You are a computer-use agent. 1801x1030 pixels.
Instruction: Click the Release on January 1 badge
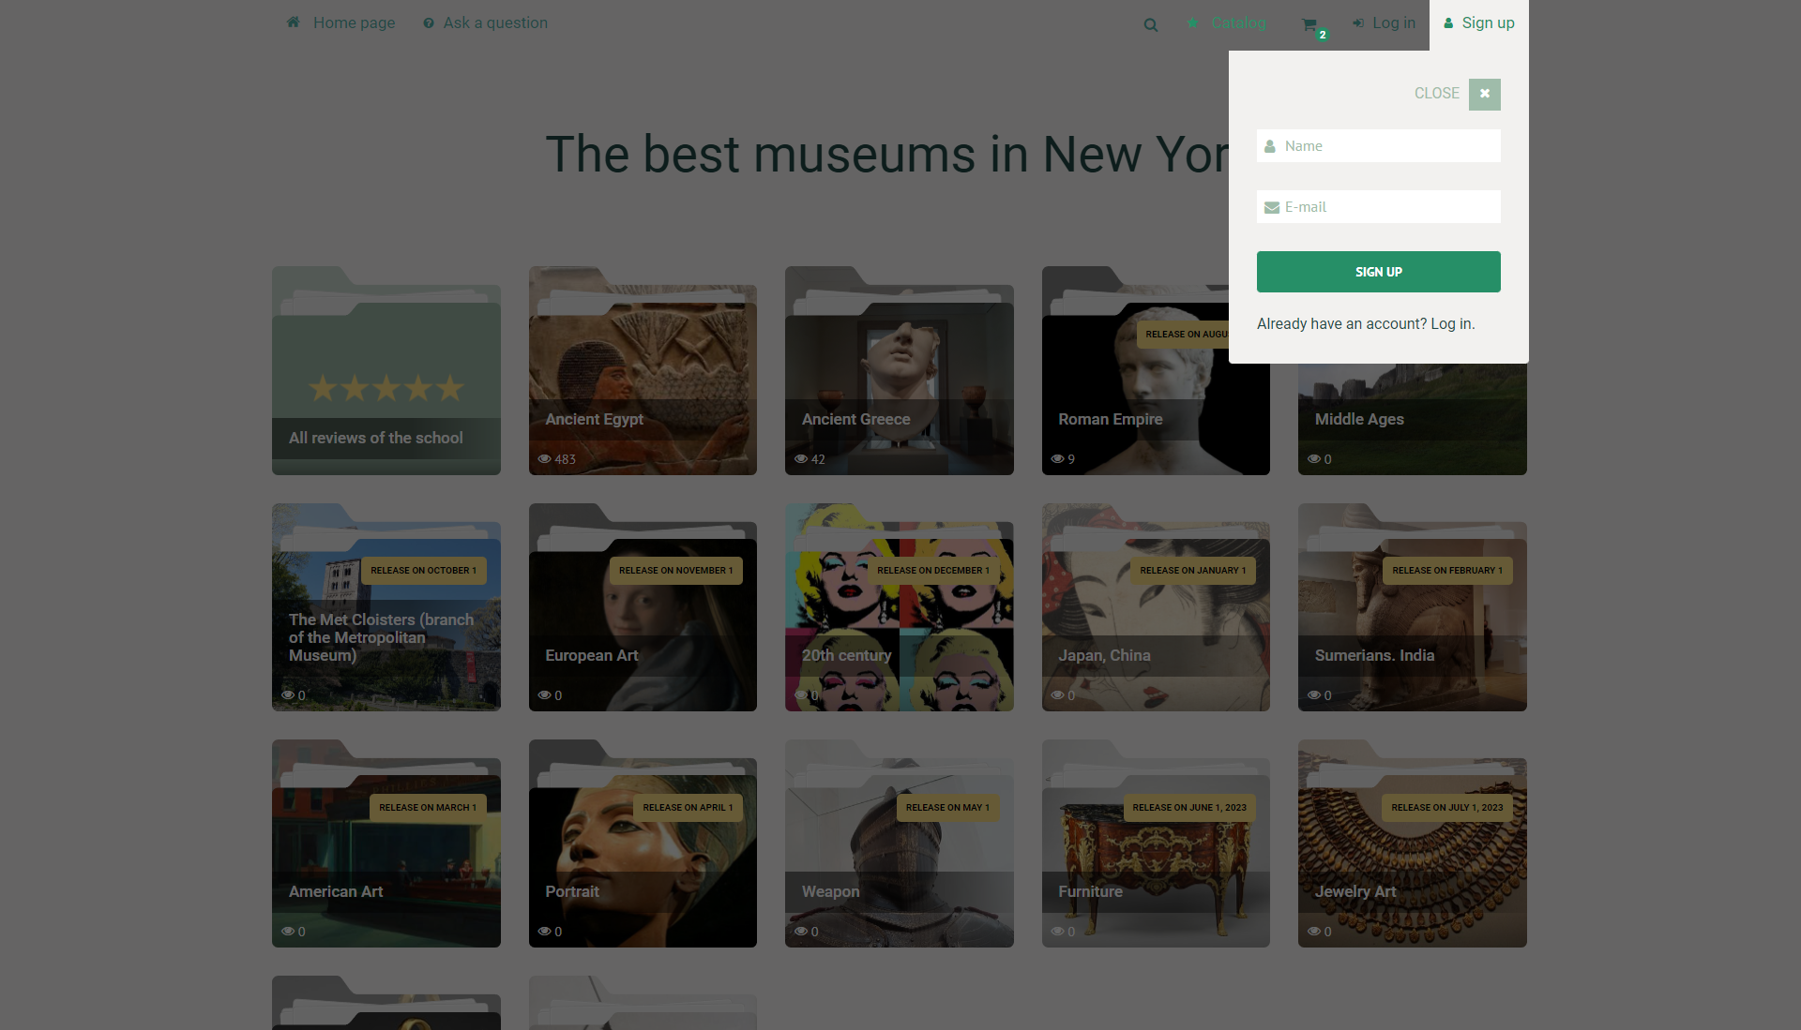click(1193, 571)
